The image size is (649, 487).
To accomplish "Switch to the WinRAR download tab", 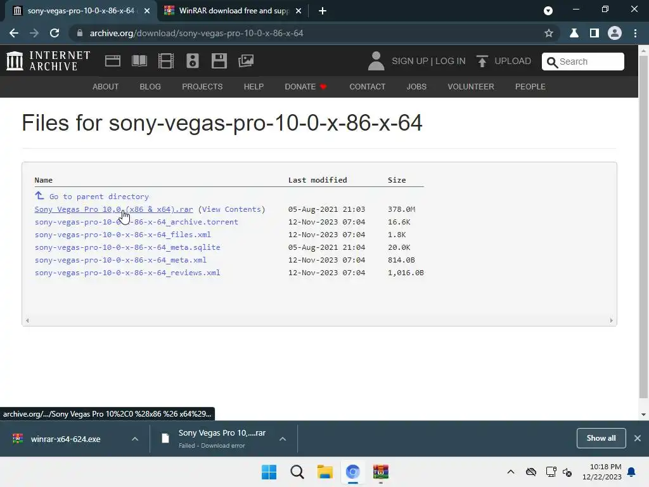I will 232,11.
